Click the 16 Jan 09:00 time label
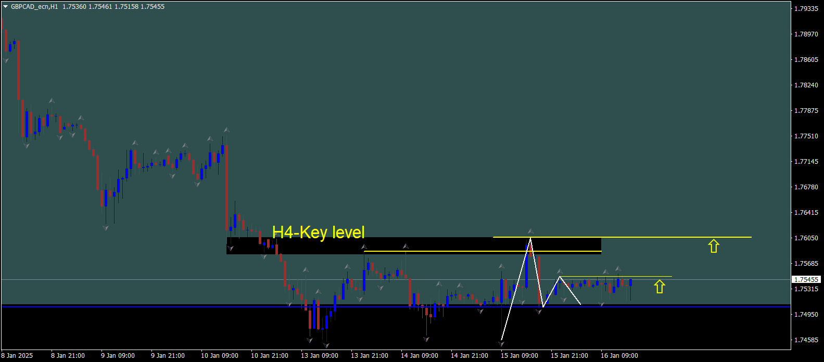The width and height of the screenshot is (824, 362). [x=619, y=356]
